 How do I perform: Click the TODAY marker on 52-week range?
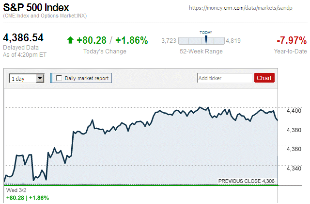206,40
